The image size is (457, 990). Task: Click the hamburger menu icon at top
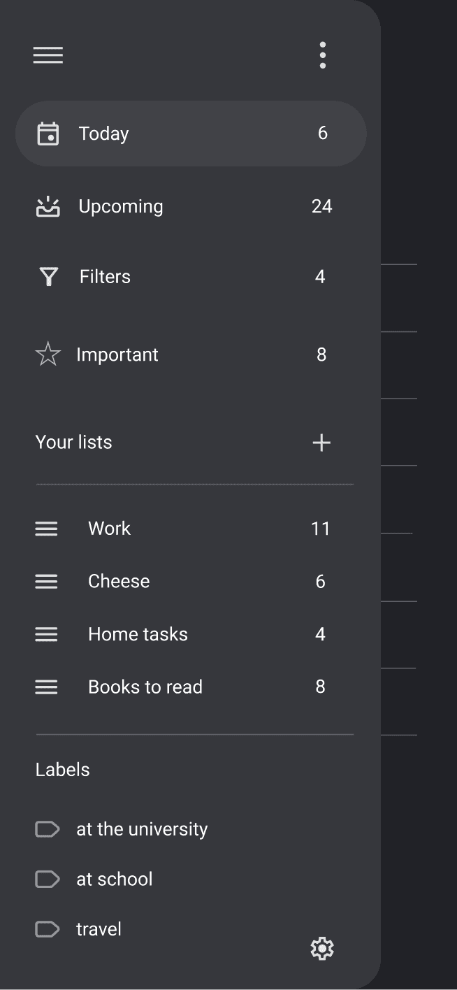(48, 55)
